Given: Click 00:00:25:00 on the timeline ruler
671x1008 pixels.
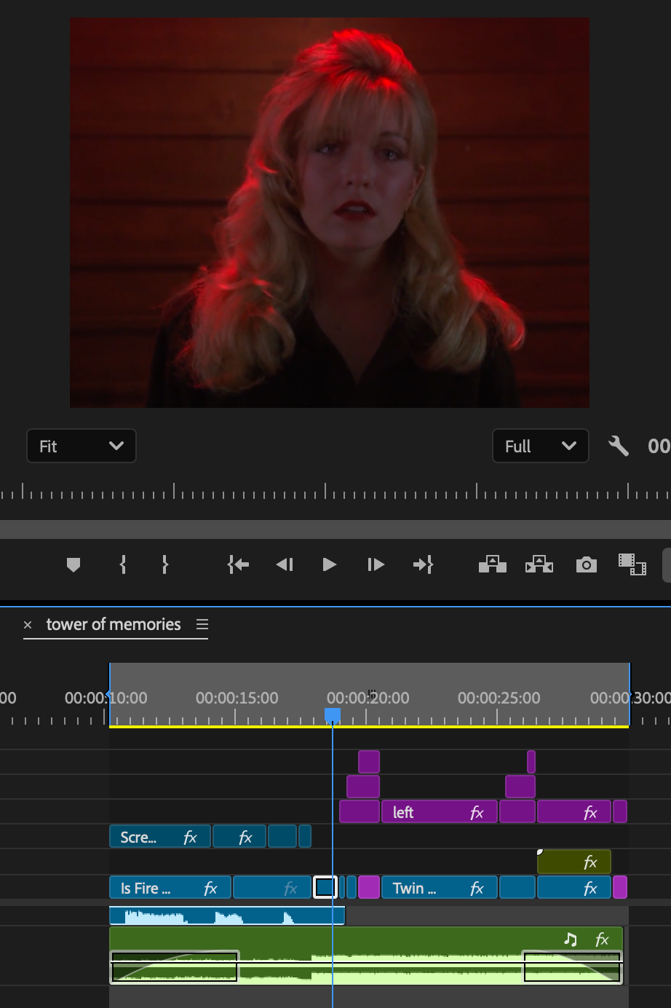Looking at the screenshot, I should tap(499, 698).
